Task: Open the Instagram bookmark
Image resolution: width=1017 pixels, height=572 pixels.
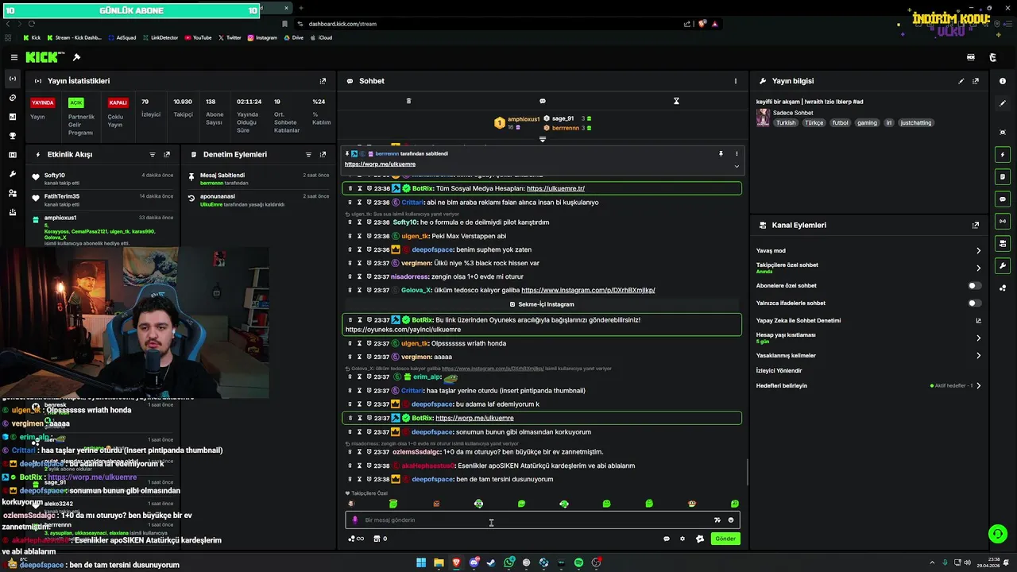Action: click(x=262, y=37)
